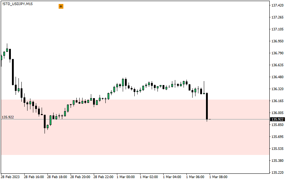Select the horizontal price line at 135.922

coord(145,119)
